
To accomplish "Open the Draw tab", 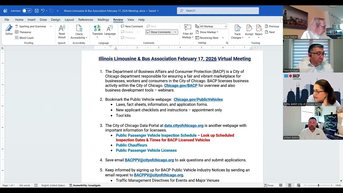I will 43,20.
